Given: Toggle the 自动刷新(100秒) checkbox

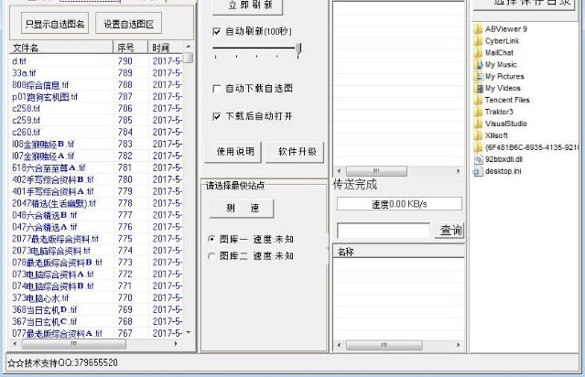Looking at the screenshot, I should (x=216, y=32).
